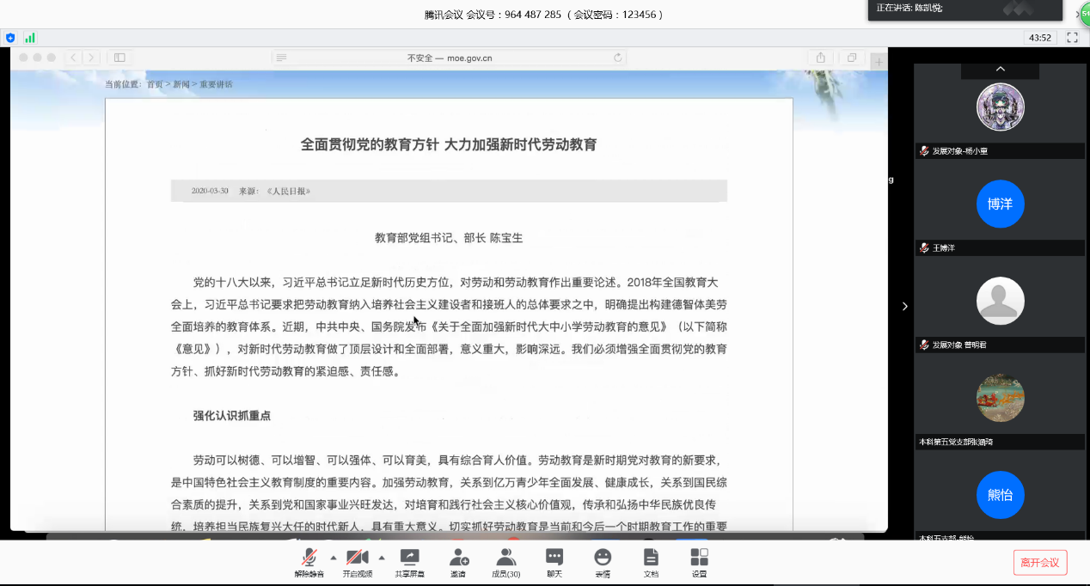Viewport: 1090px width, 586px height.
Task: Select 博洋 participant video tile
Action: pos(1000,204)
